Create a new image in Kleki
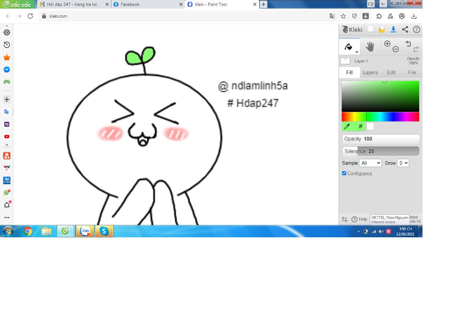The height and width of the screenshot is (317, 464). (x=370, y=29)
